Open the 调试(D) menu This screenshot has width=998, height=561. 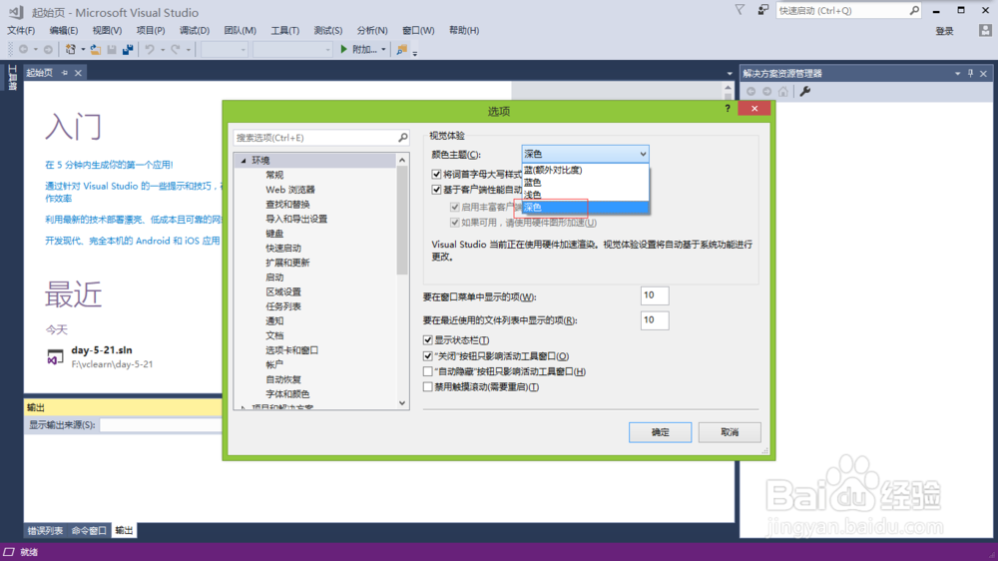pos(195,30)
